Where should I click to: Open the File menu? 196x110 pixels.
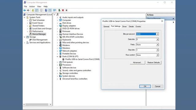coord(25,6)
